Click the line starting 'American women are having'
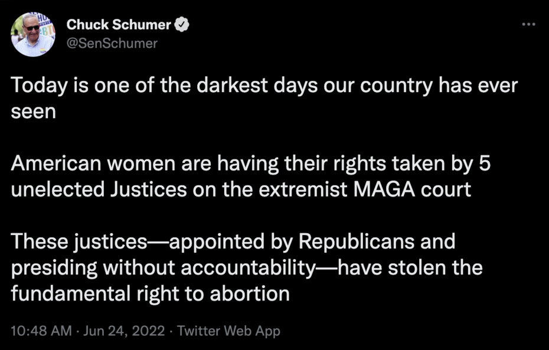This screenshot has height=350, width=549. click(250, 164)
